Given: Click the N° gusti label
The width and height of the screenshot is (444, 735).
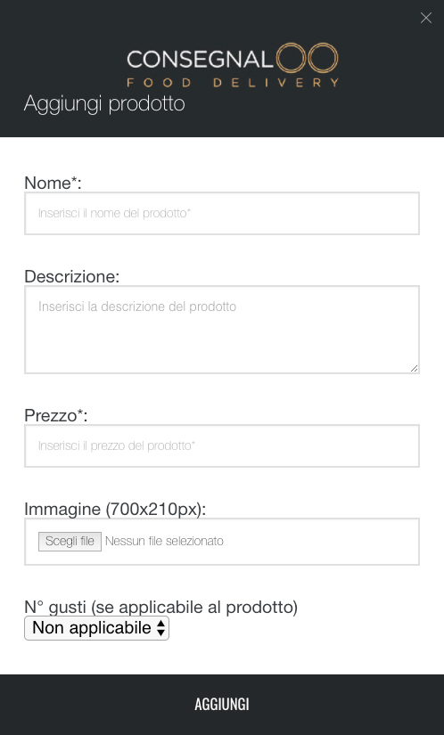Looking at the screenshot, I should point(160,607).
